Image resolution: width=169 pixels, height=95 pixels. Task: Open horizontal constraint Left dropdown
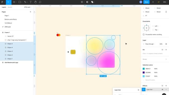coord(157,26)
